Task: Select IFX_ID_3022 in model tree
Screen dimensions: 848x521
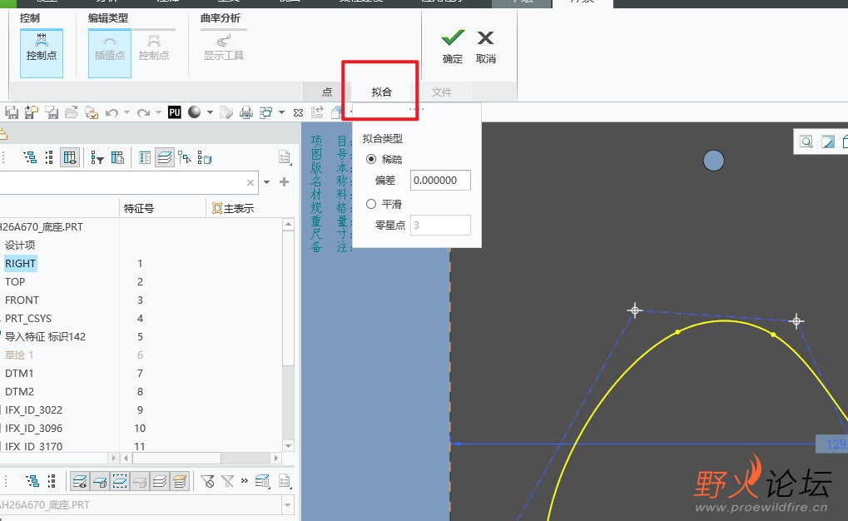Action: [33, 410]
